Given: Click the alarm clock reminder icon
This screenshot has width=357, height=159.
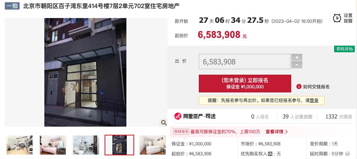Looking at the screenshot, I should tap(337, 18).
